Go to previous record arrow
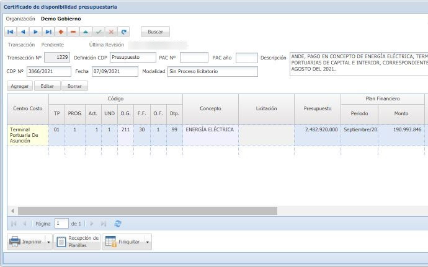 [23, 32]
